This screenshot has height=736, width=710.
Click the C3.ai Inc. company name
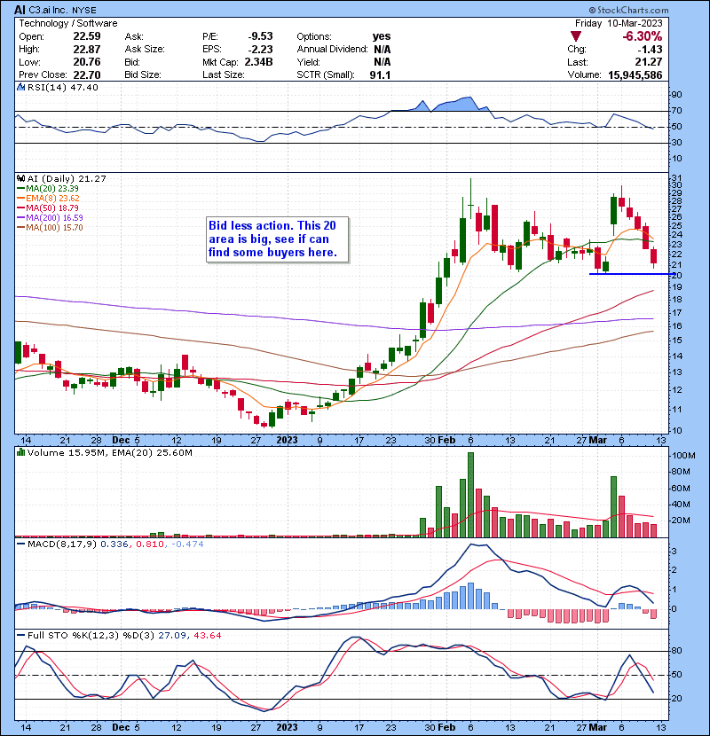click(49, 10)
